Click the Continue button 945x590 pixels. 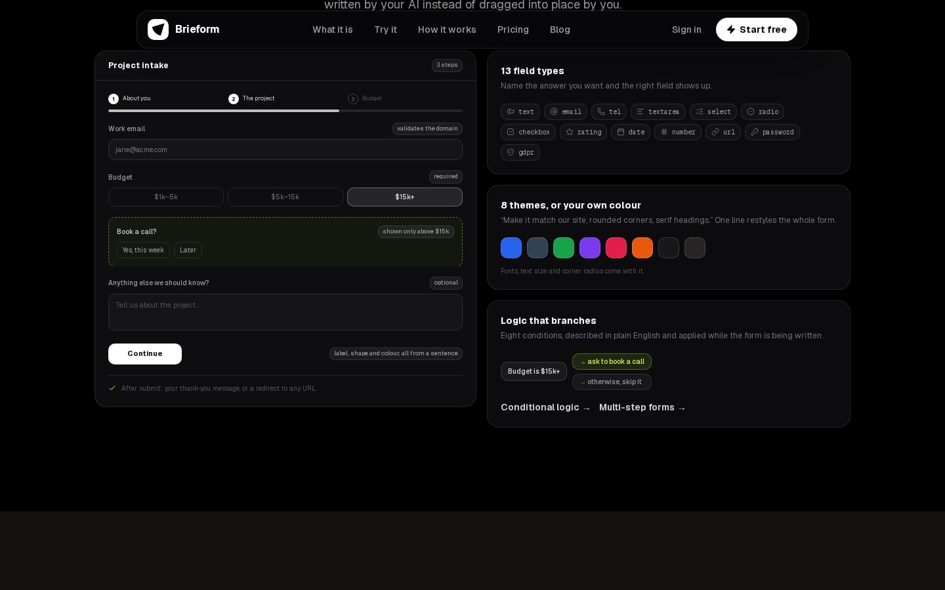(145, 354)
